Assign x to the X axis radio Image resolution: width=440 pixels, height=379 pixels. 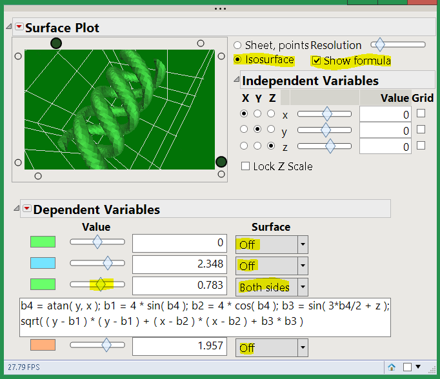click(x=244, y=113)
